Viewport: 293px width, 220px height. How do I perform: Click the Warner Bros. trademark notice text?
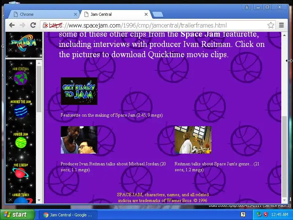(x=163, y=198)
